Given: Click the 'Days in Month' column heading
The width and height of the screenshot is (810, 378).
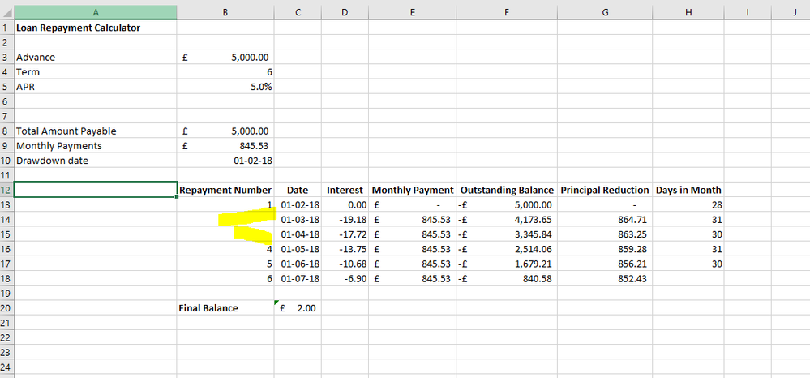Looking at the screenshot, I should [x=688, y=190].
